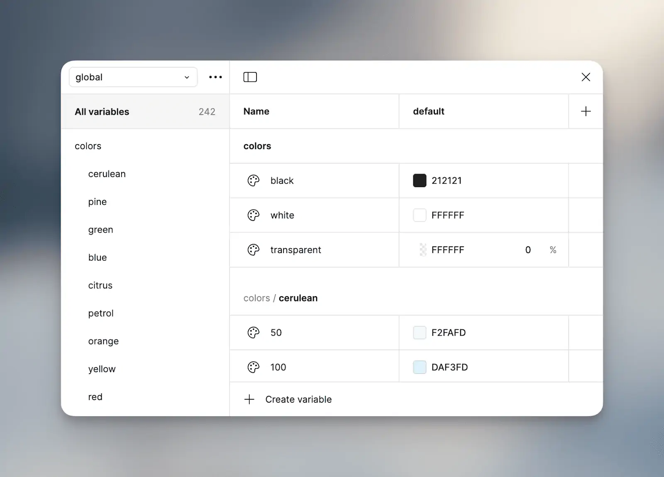The width and height of the screenshot is (664, 477).
Task: Close the variables panel
Action: (x=586, y=77)
